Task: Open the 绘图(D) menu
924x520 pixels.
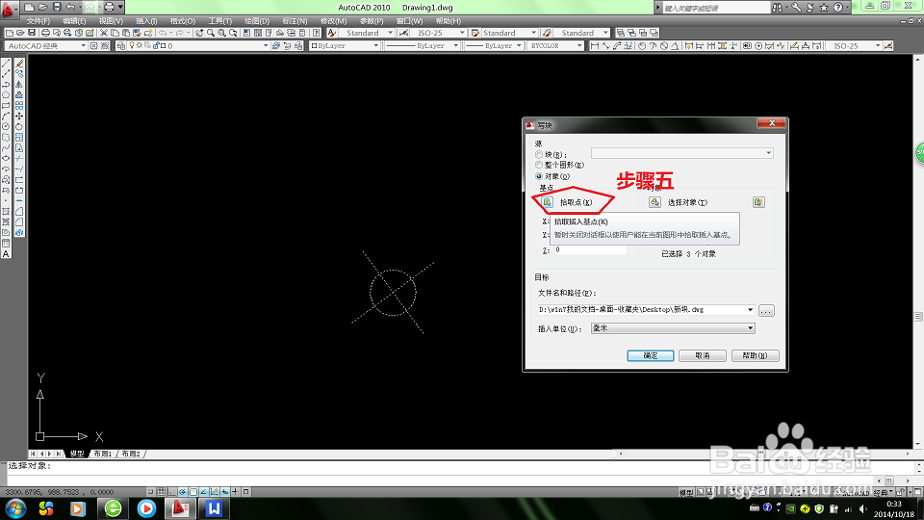Action: pos(257,21)
